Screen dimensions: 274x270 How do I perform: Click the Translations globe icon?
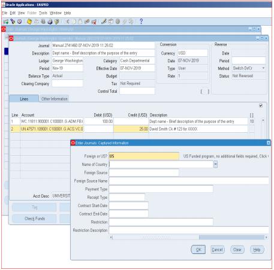[118, 22]
